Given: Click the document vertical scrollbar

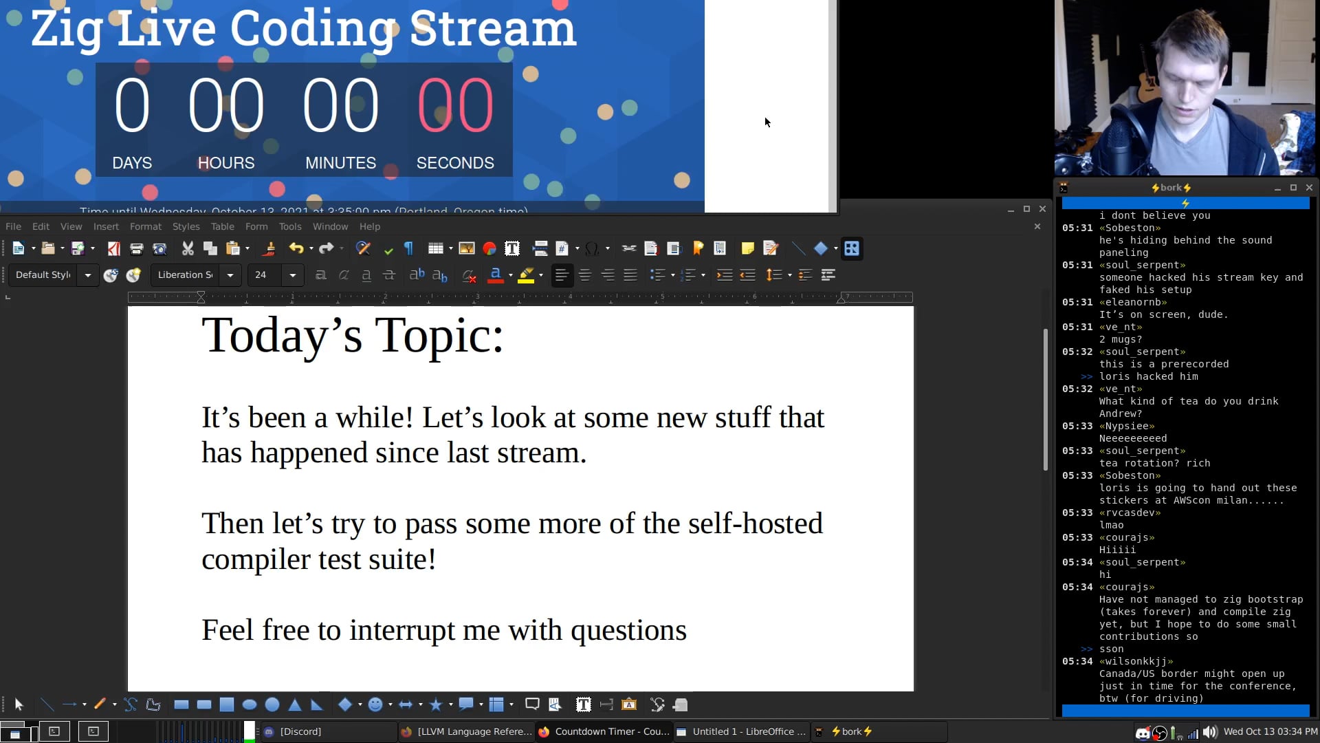Looking at the screenshot, I should [1046, 400].
